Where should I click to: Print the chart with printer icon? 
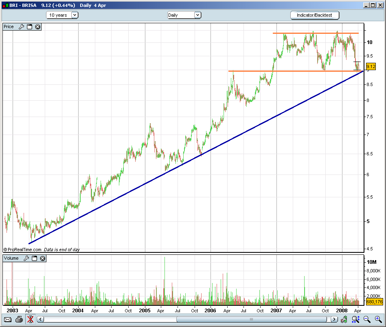[x=19, y=320]
